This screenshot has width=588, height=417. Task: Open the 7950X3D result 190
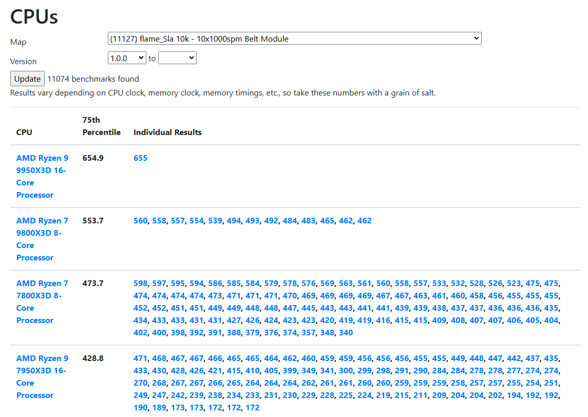(x=140, y=408)
